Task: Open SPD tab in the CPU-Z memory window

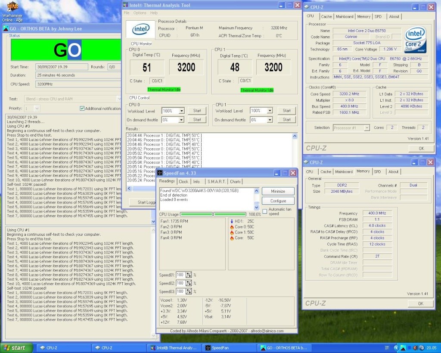Action: [377, 172]
